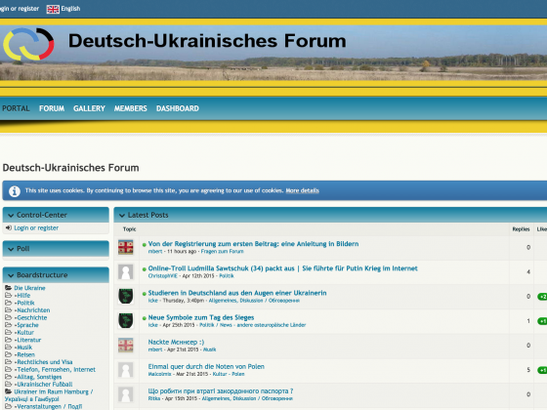The width and height of the screenshot is (547, 410).
Task: Open the DASHBOARD menu item
Action: coord(178,108)
